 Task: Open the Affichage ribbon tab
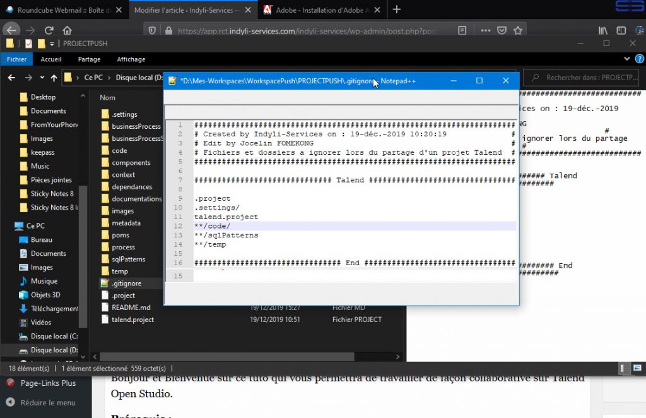pos(131,59)
